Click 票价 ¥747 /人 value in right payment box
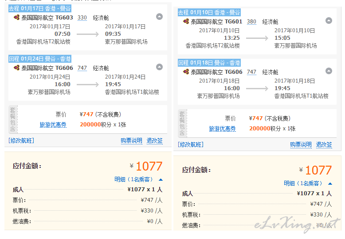This screenshot has height=239, width=345. coord(321,204)
